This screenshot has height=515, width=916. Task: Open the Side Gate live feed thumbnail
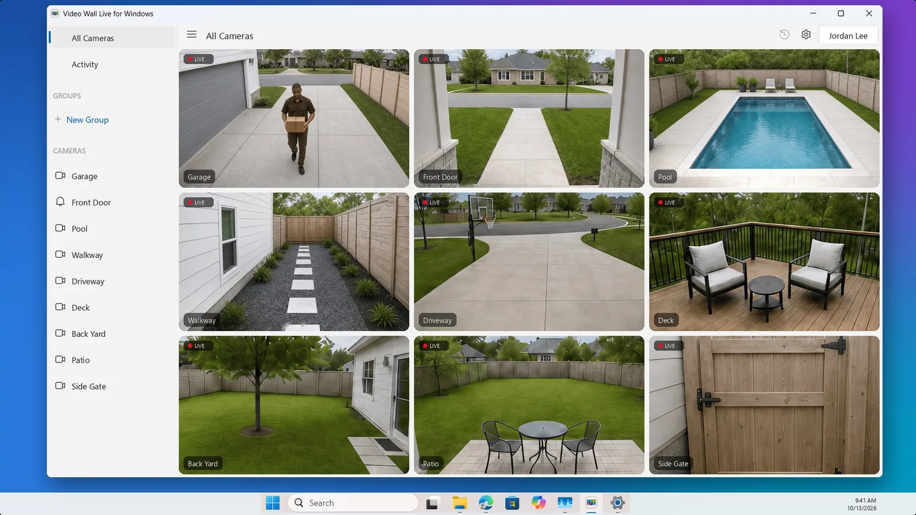(x=764, y=405)
